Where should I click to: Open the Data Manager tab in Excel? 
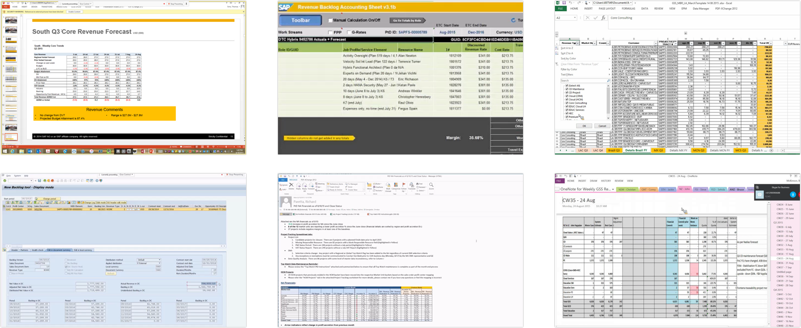(701, 9)
